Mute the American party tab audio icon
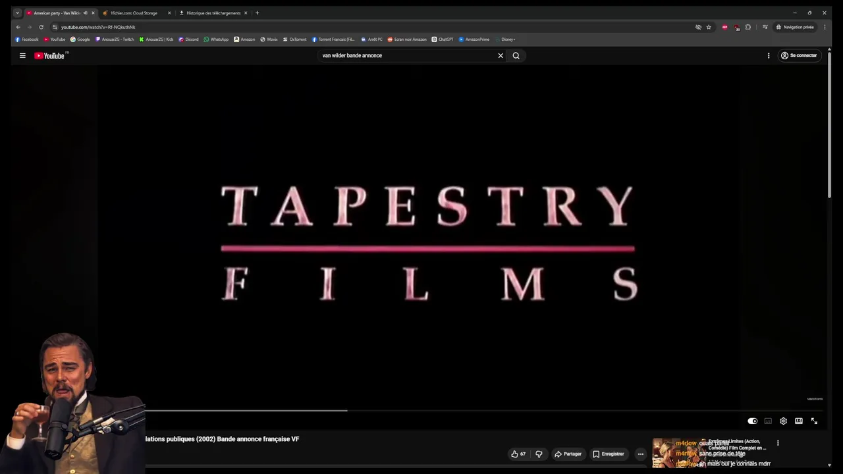This screenshot has height=474, width=843. 85,13
